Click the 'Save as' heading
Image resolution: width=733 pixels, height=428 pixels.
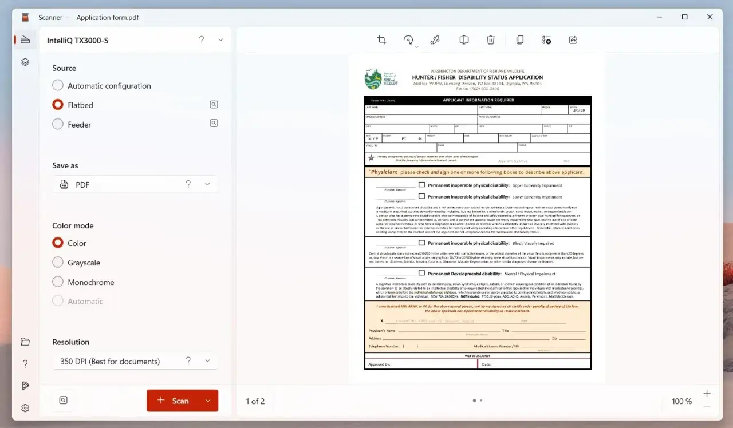click(65, 165)
